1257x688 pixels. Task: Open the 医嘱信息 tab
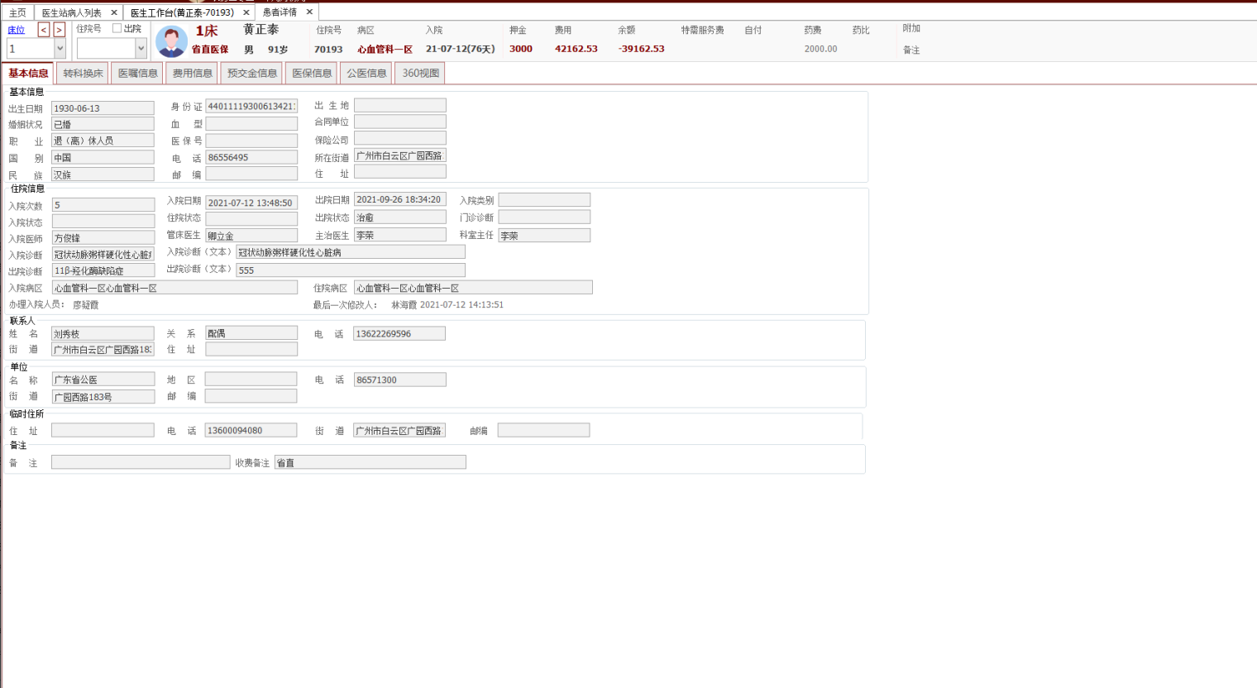pyautogui.click(x=137, y=73)
